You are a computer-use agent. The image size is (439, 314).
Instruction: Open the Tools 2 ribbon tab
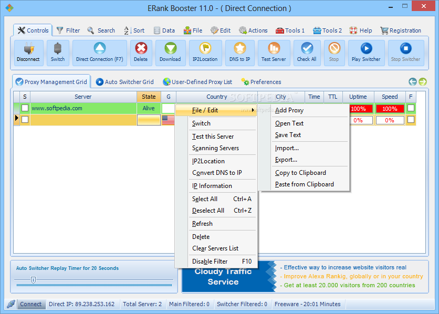tap(327, 30)
